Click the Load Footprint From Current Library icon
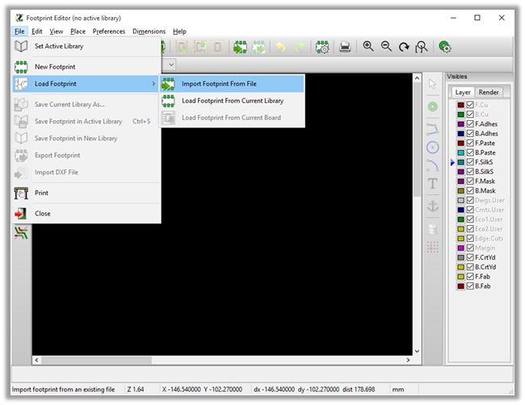525x405 pixels. [168, 101]
